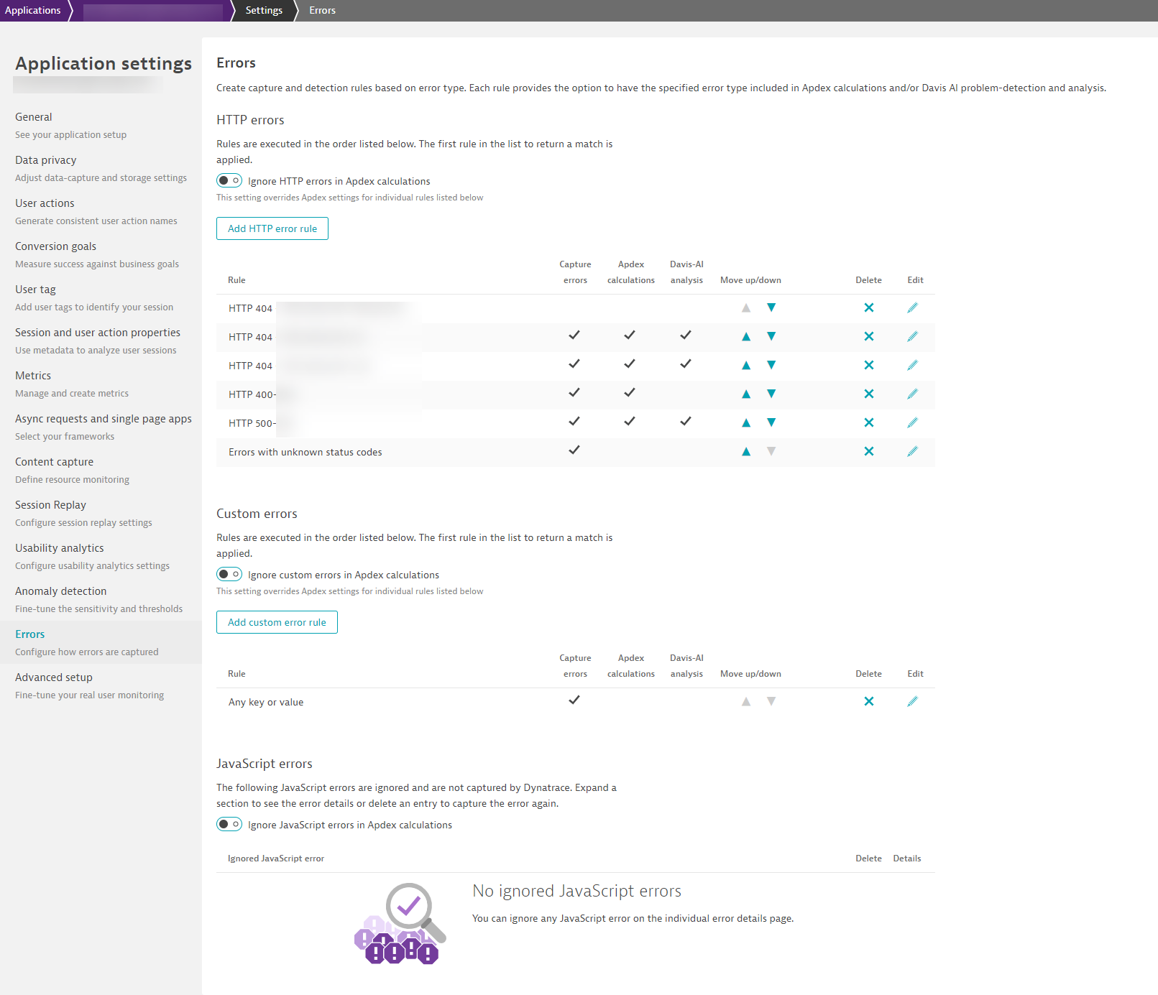Delete the 'Any key or value' rule
The image size is (1158, 995).
tap(868, 701)
